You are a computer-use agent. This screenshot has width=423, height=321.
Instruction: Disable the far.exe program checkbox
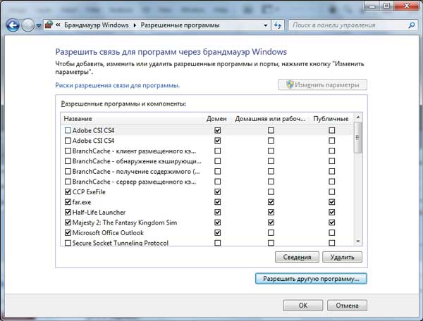click(x=68, y=201)
